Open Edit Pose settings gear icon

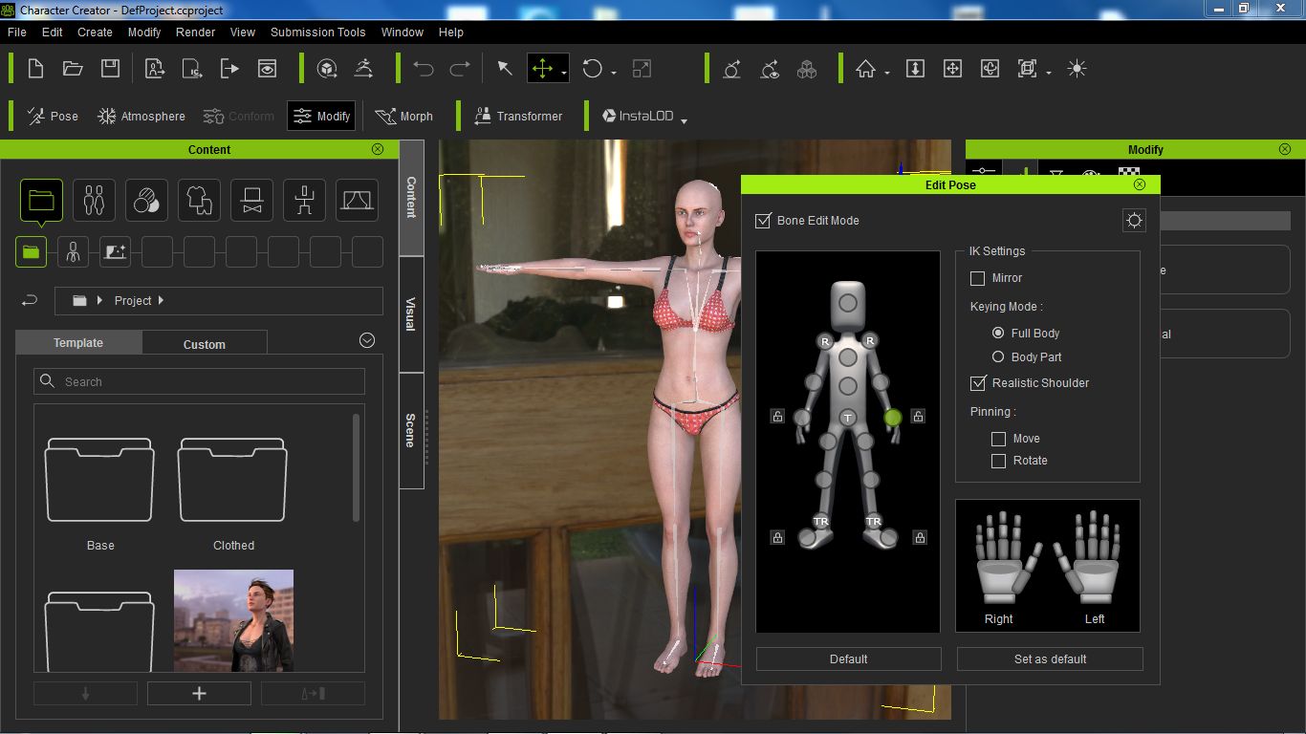click(x=1134, y=221)
